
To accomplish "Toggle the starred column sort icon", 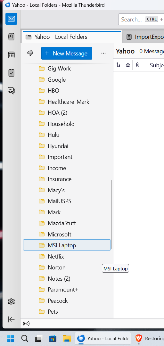I will [128, 65].
